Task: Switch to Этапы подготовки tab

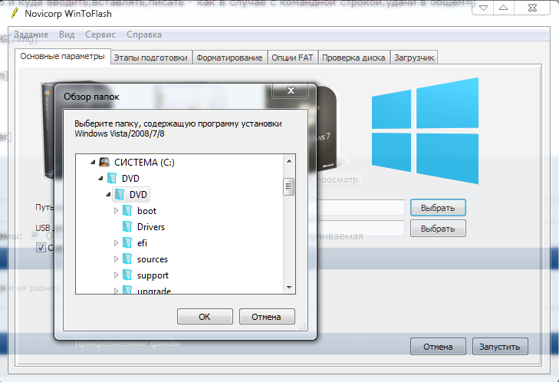Action: click(150, 58)
